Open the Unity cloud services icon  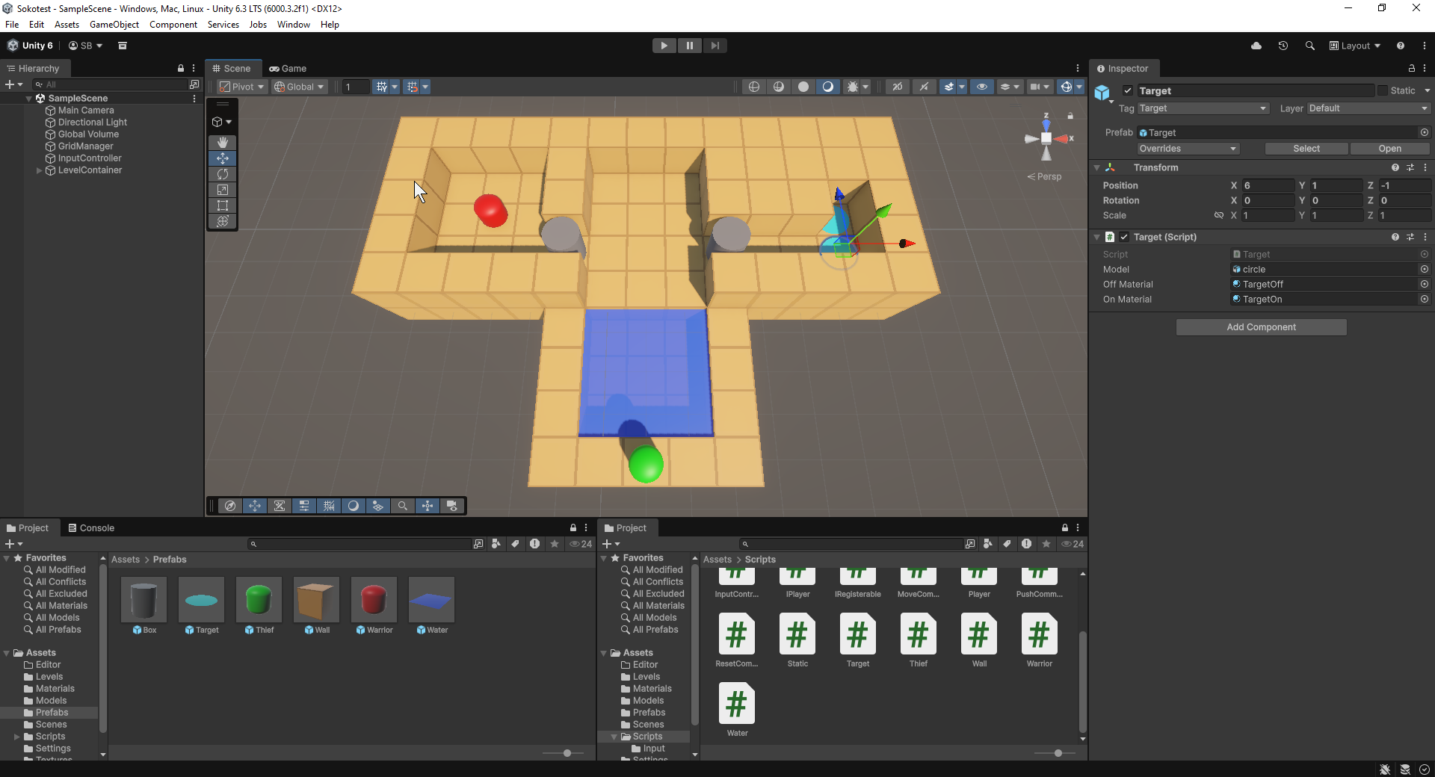[x=1256, y=46]
